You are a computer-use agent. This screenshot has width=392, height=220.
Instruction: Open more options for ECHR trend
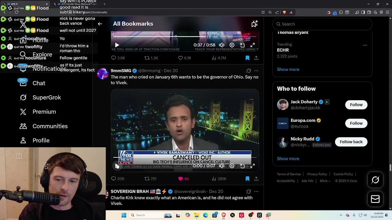365,45
